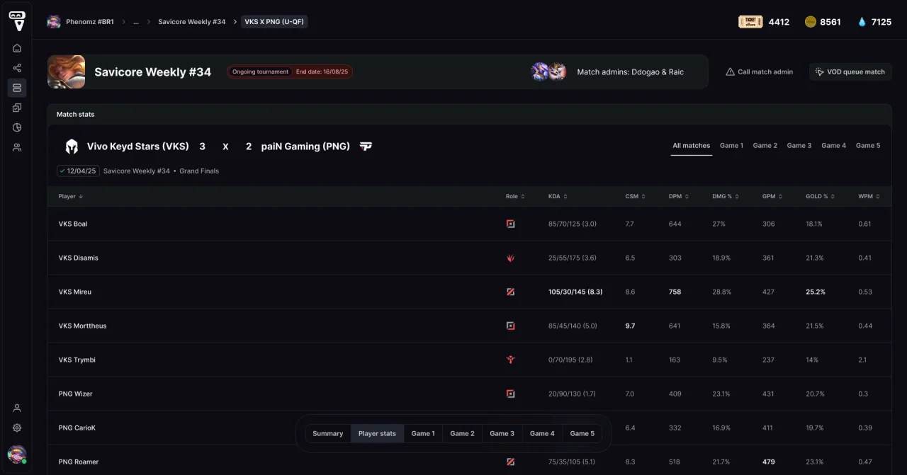Click the app logo at top left
This screenshot has width=907, height=475.
[17, 21]
